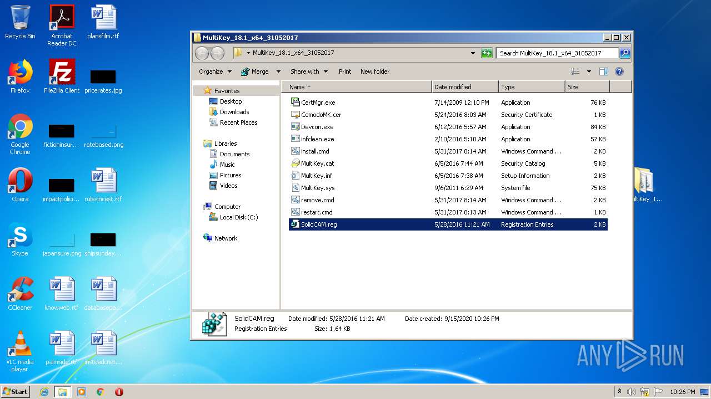The height and width of the screenshot is (399, 711).
Task: Show the preview pane icon
Action: (x=604, y=71)
